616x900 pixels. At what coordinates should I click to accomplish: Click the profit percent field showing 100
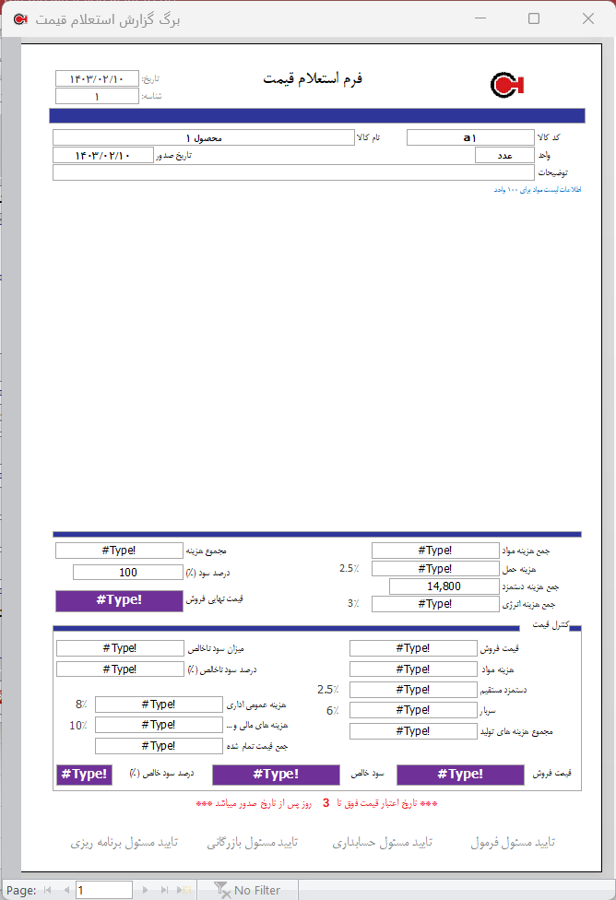point(128,572)
